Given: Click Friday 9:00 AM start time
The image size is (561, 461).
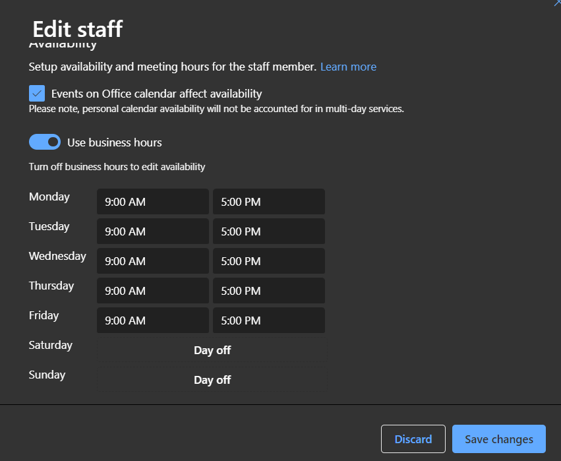Looking at the screenshot, I should tap(152, 321).
